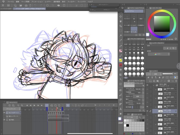Select the yellow Airbrush tool icon
This screenshot has height=135, width=180.
pyautogui.click(x=120, y=60)
